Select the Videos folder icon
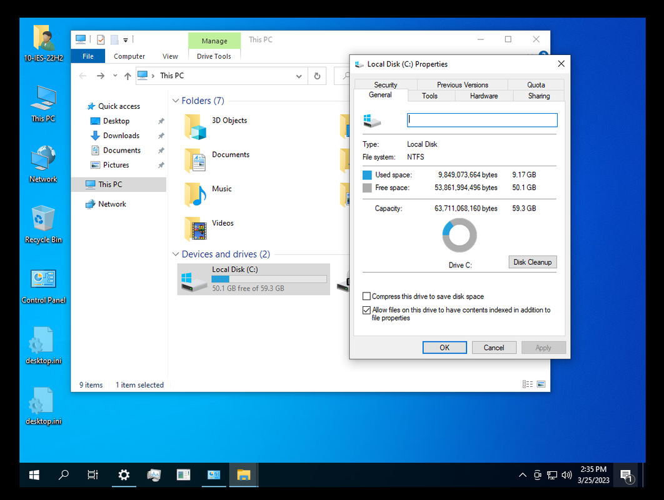Screen dimensions: 664x500 [x=195, y=229]
